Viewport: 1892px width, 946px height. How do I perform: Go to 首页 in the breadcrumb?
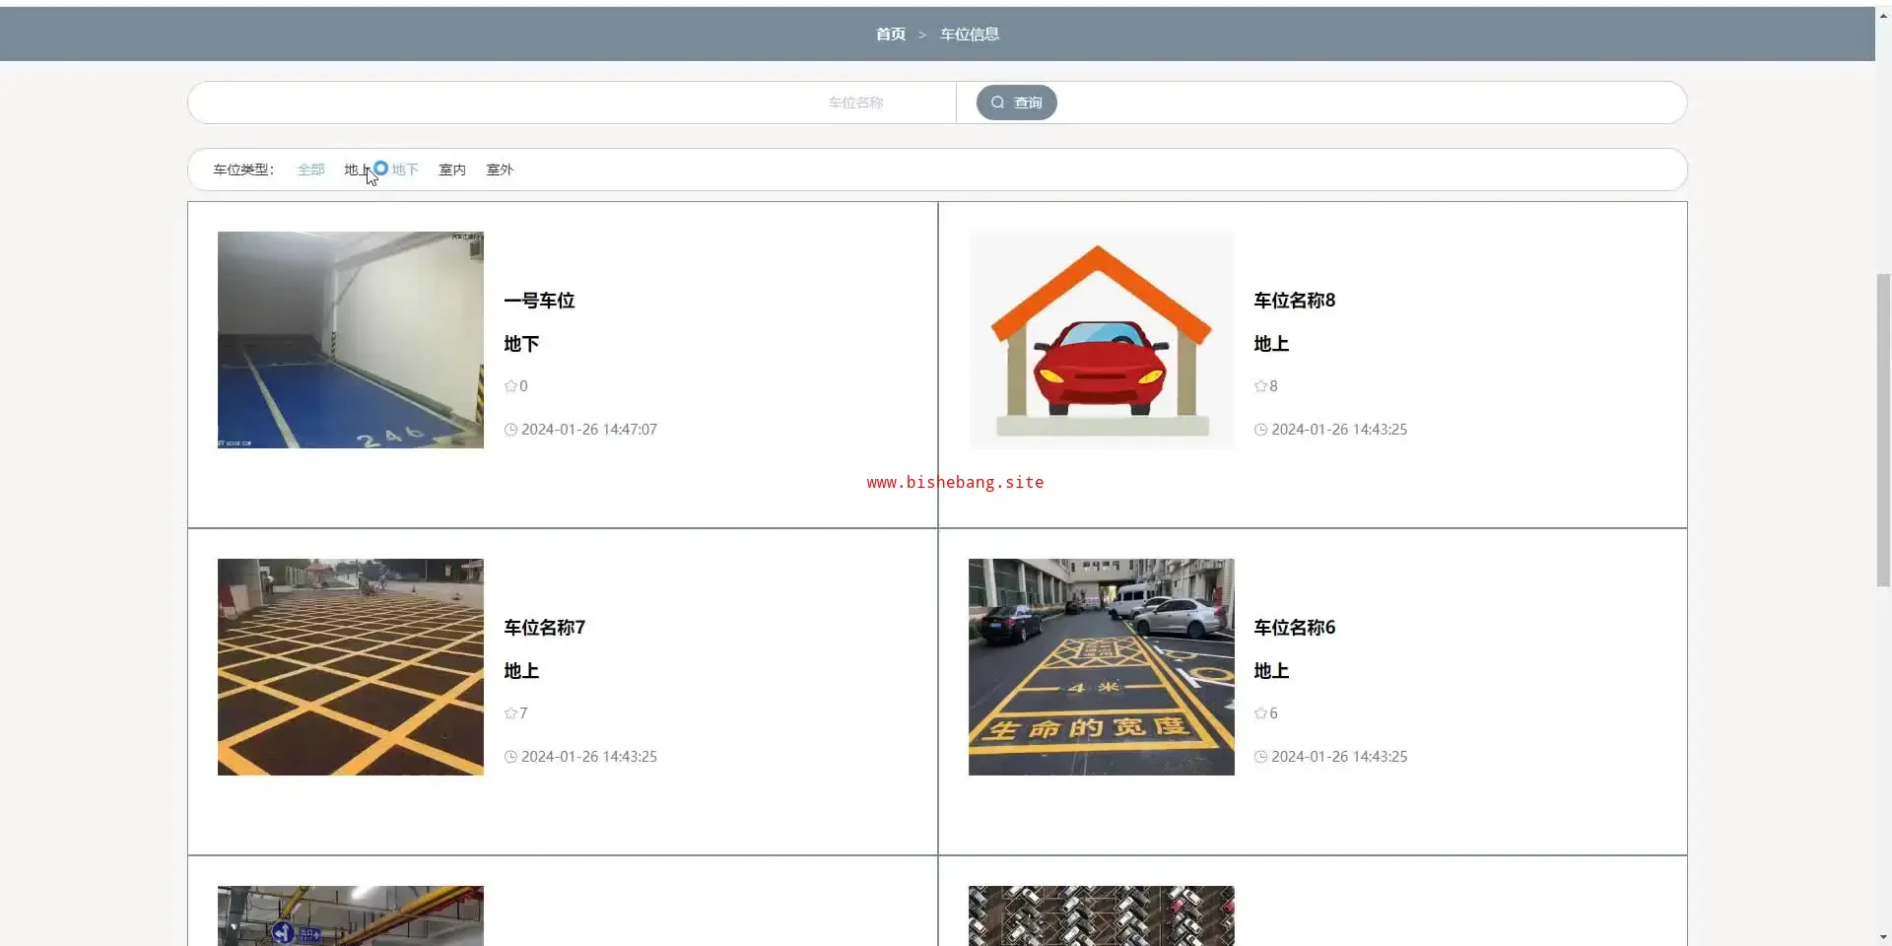click(x=890, y=34)
